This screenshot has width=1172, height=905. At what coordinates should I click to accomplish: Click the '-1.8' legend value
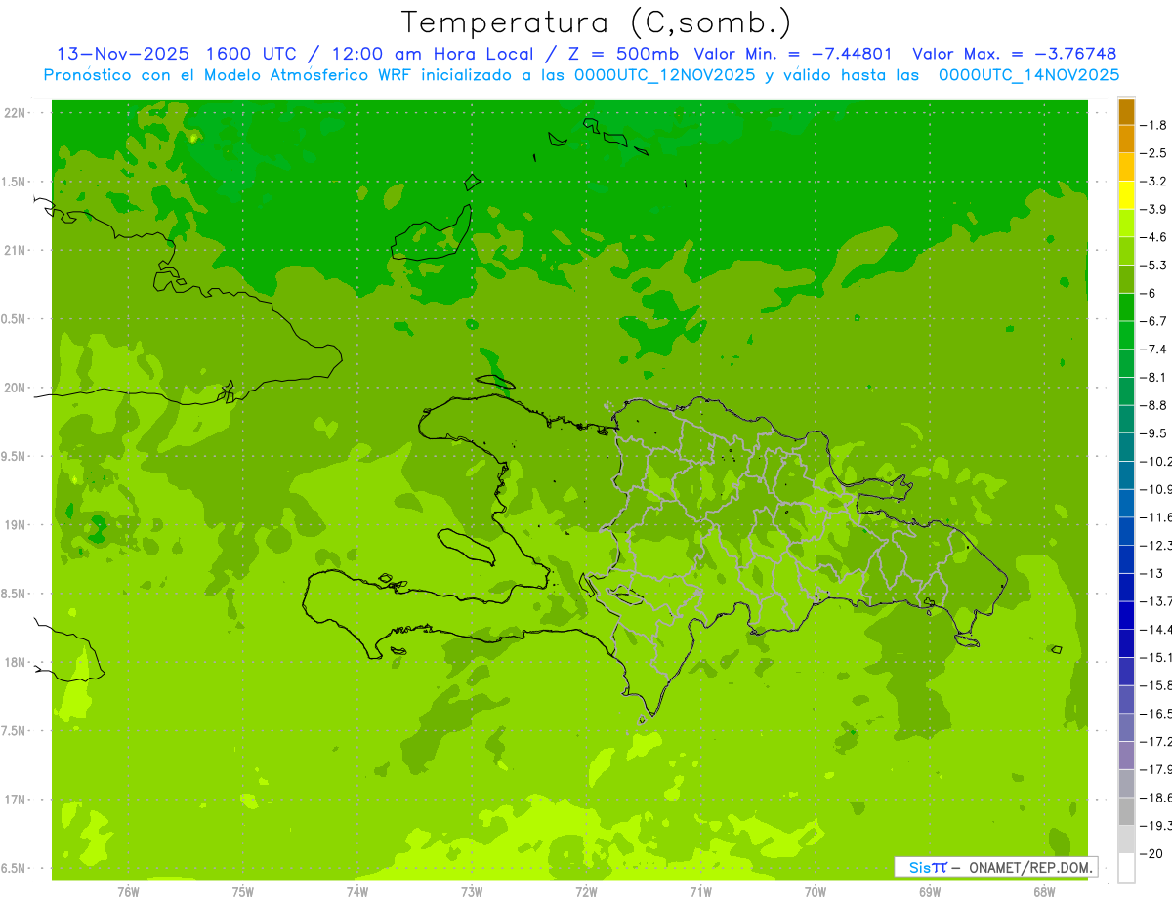point(1154,125)
